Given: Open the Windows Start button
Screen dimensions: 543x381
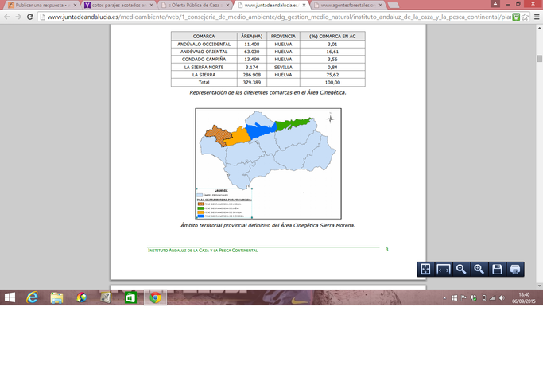Looking at the screenshot, I should pyautogui.click(x=10, y=297).
